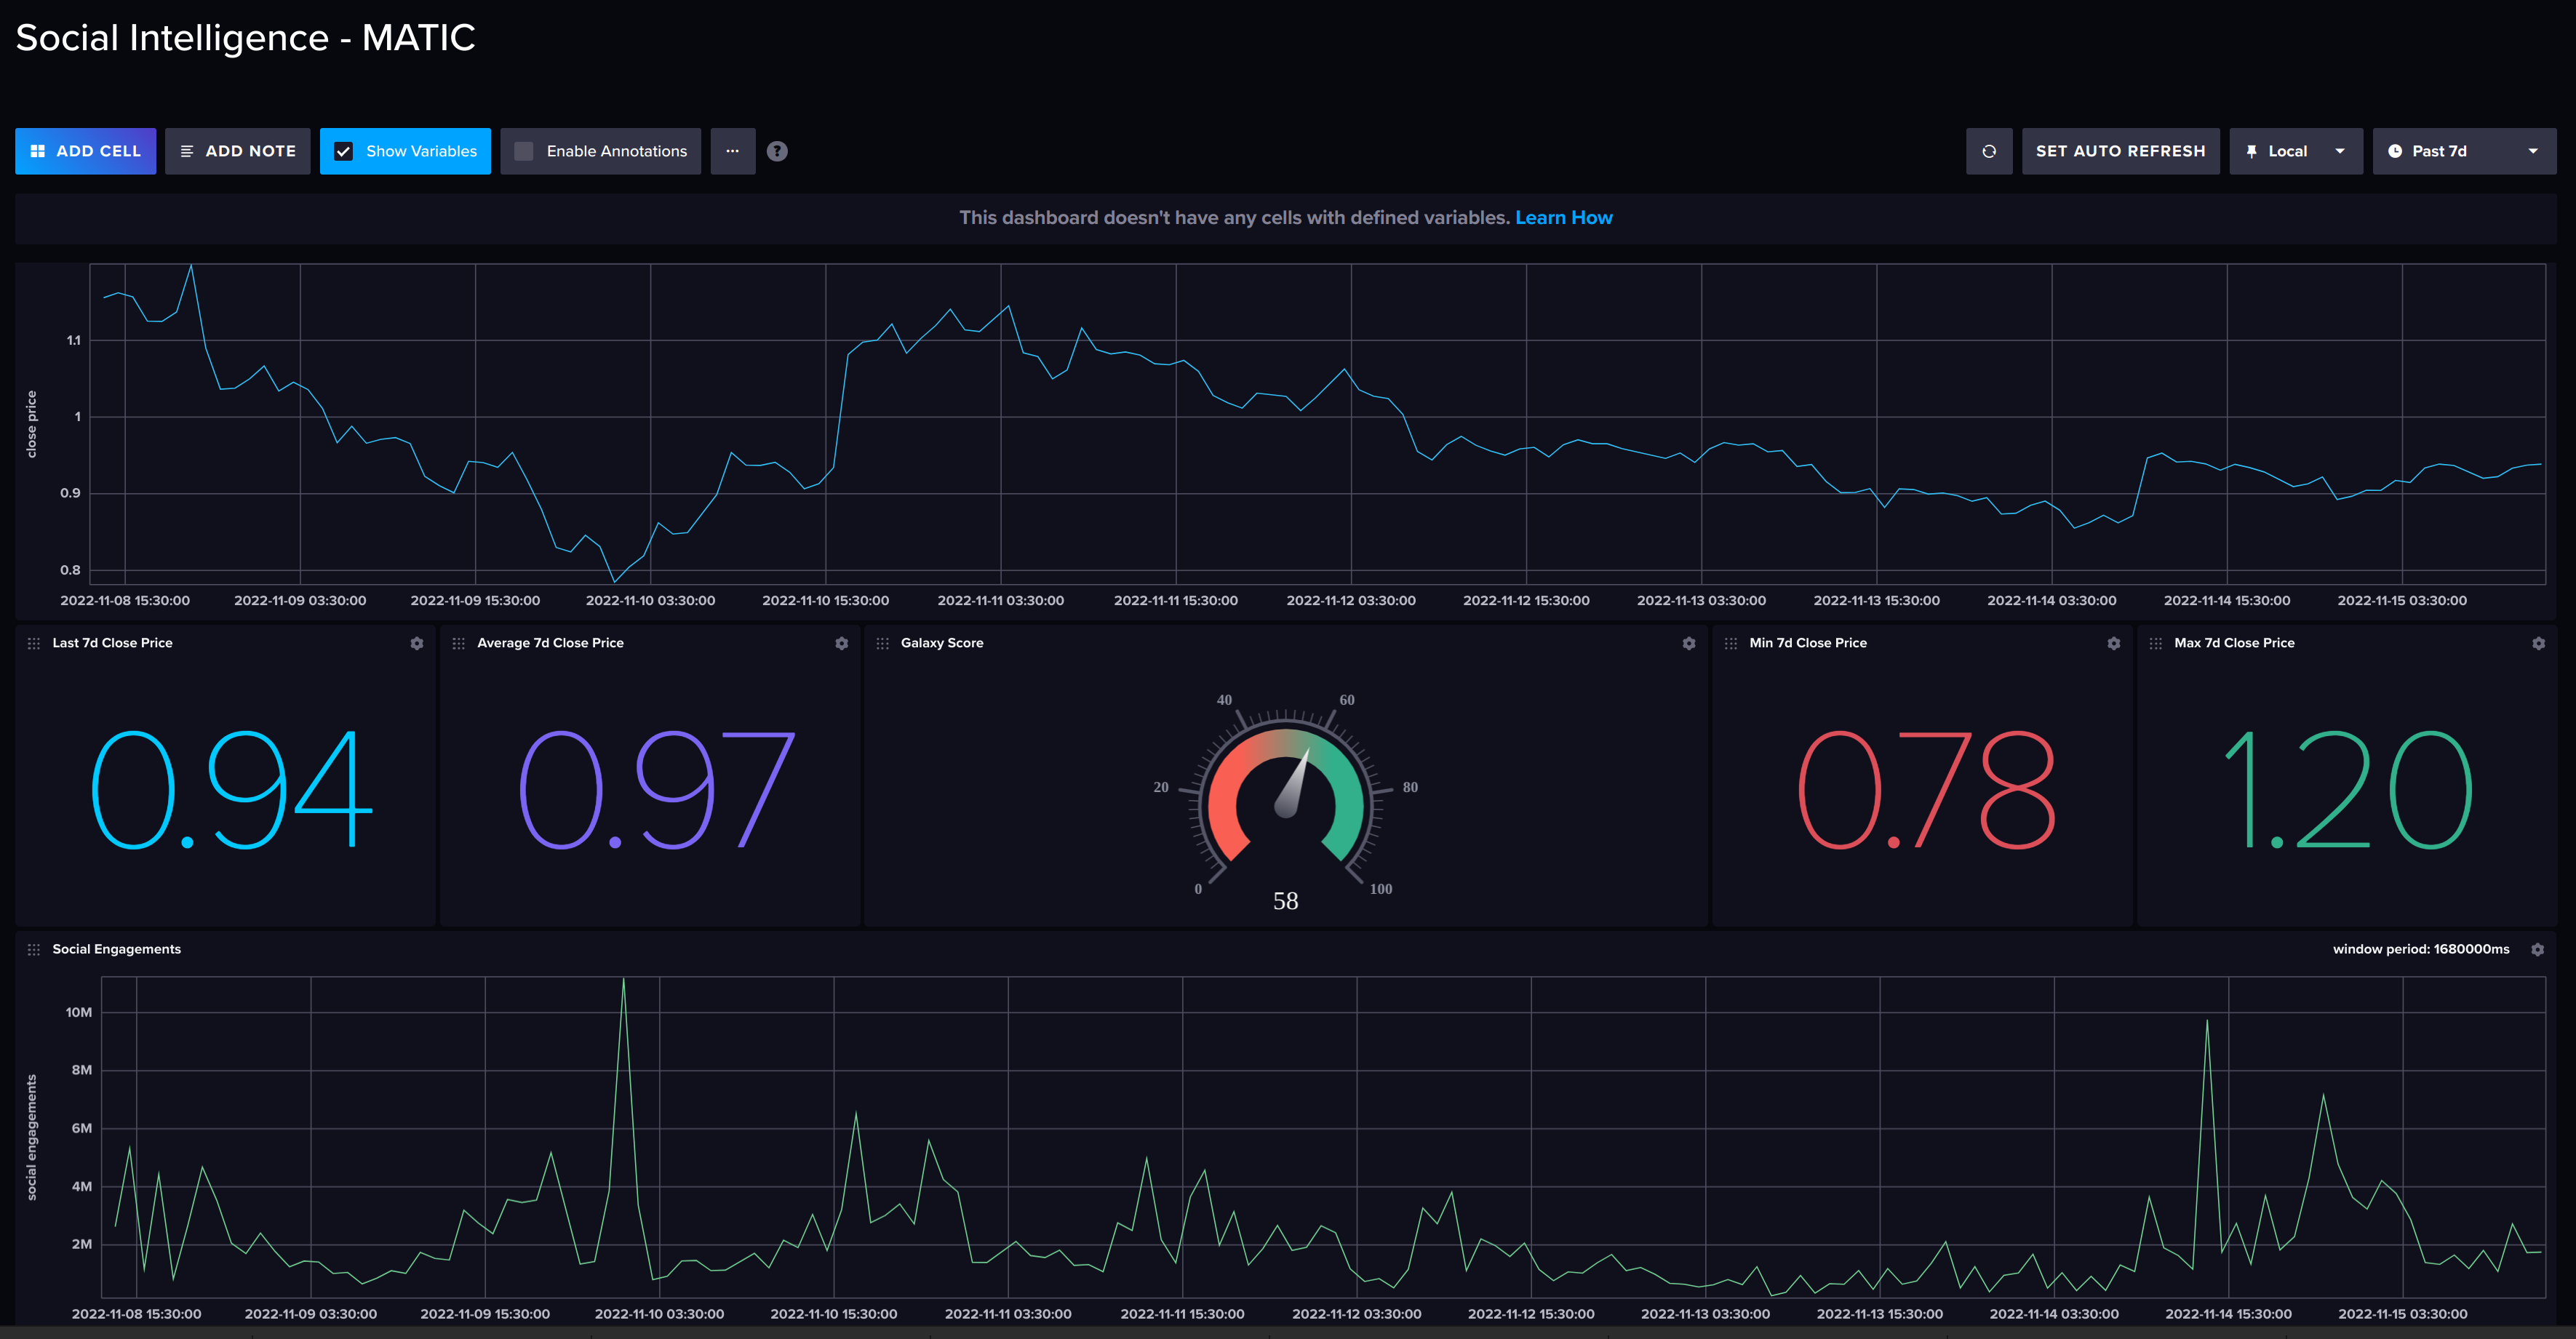The image size is (2576, 1339).
Task: Click the manual refresh icon button
Action: point(1988,151)
